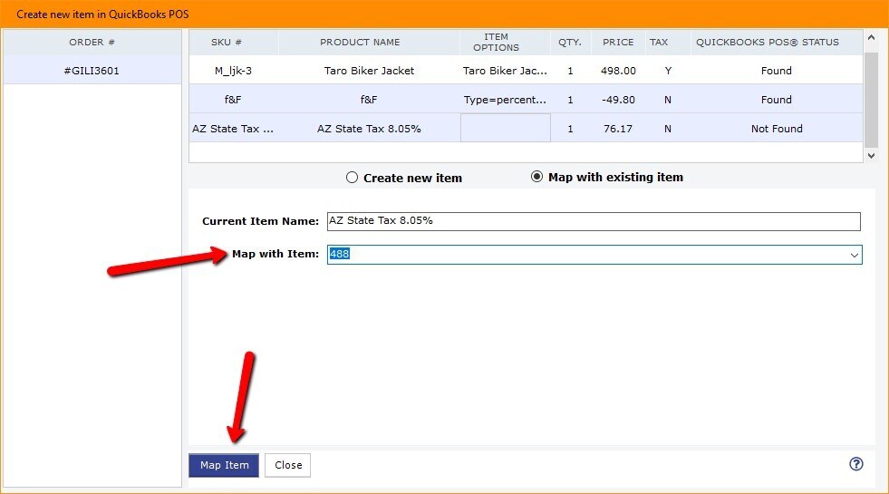The width and height of the screenshot is (889, 494).
Task: Click the empty Item Options cell for AZ State Tax
Action: pyautogui.click(x=505, y=129)
